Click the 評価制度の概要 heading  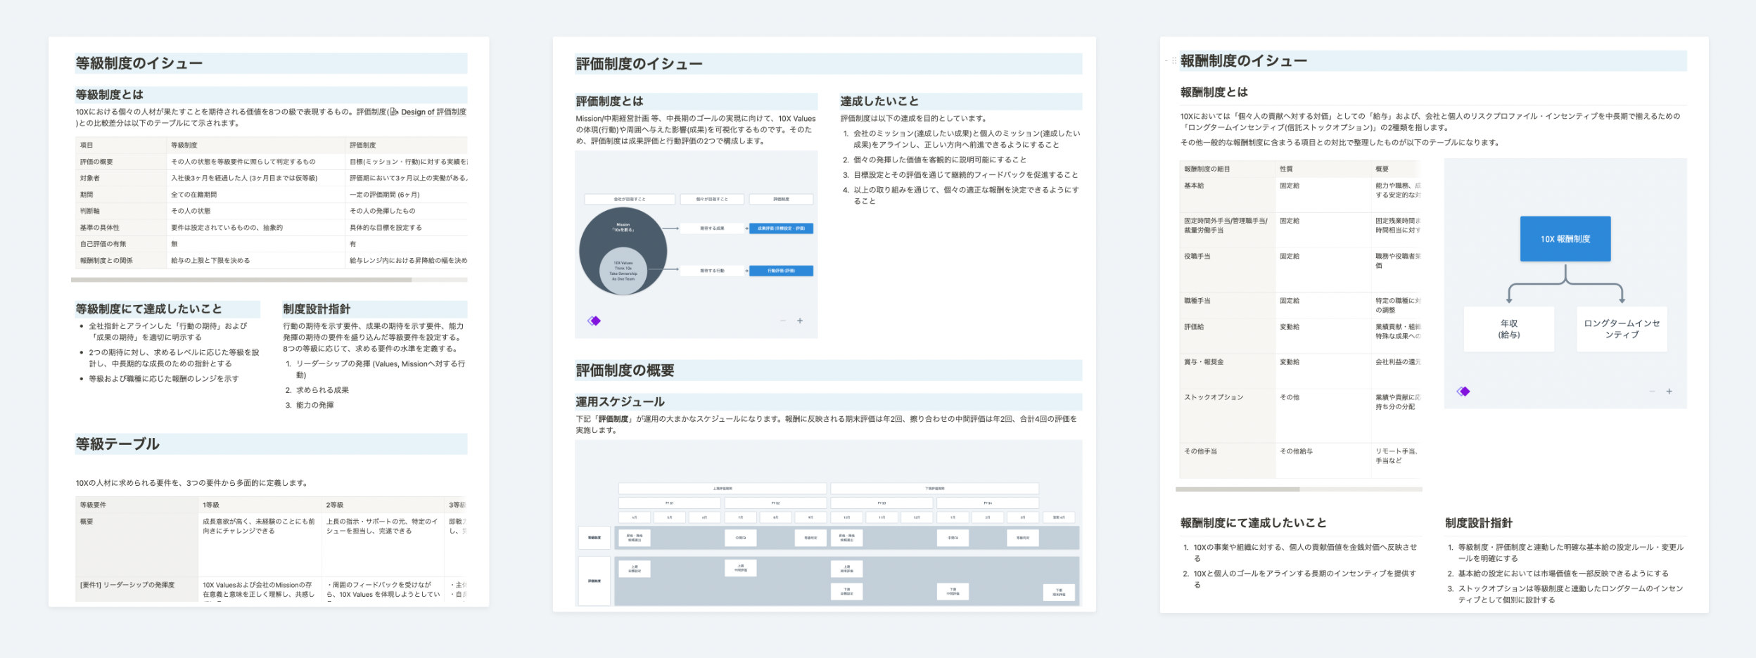coord(625,370)
